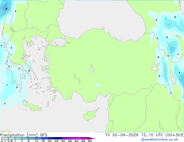Viewport: 184px width, 142px height.
Task: Click the 40–45 mm magenta legend swatch
Action: click(79, 138)
